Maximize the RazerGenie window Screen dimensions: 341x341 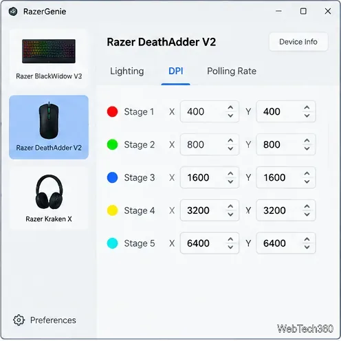(303, 11)
